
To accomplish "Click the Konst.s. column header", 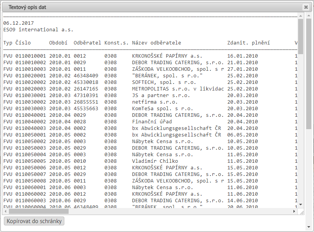I will (x=116, y=43).
